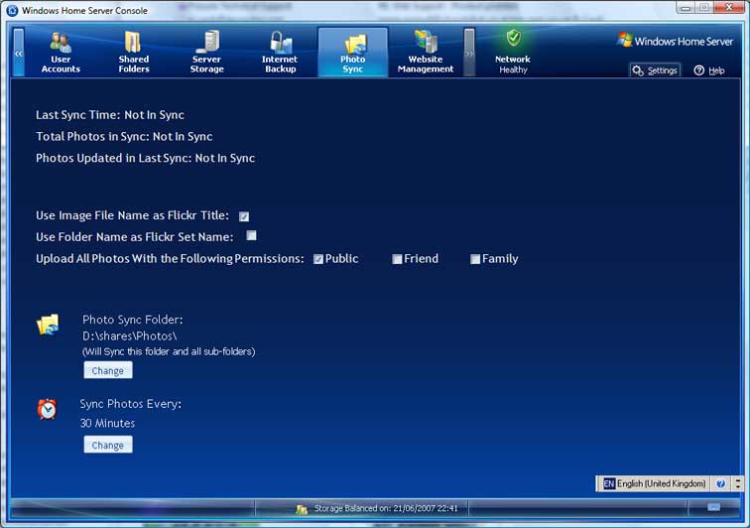Click the console title bar app icon
This screenshot has height=528, width=750.
[x=13, y=10]
